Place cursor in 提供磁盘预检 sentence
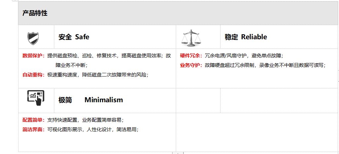Screen dimensions: 339x154 pos(109,56)
